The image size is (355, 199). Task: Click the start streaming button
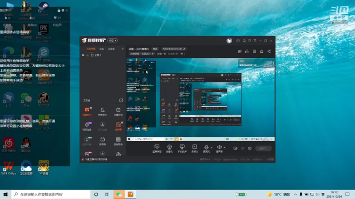263,148
